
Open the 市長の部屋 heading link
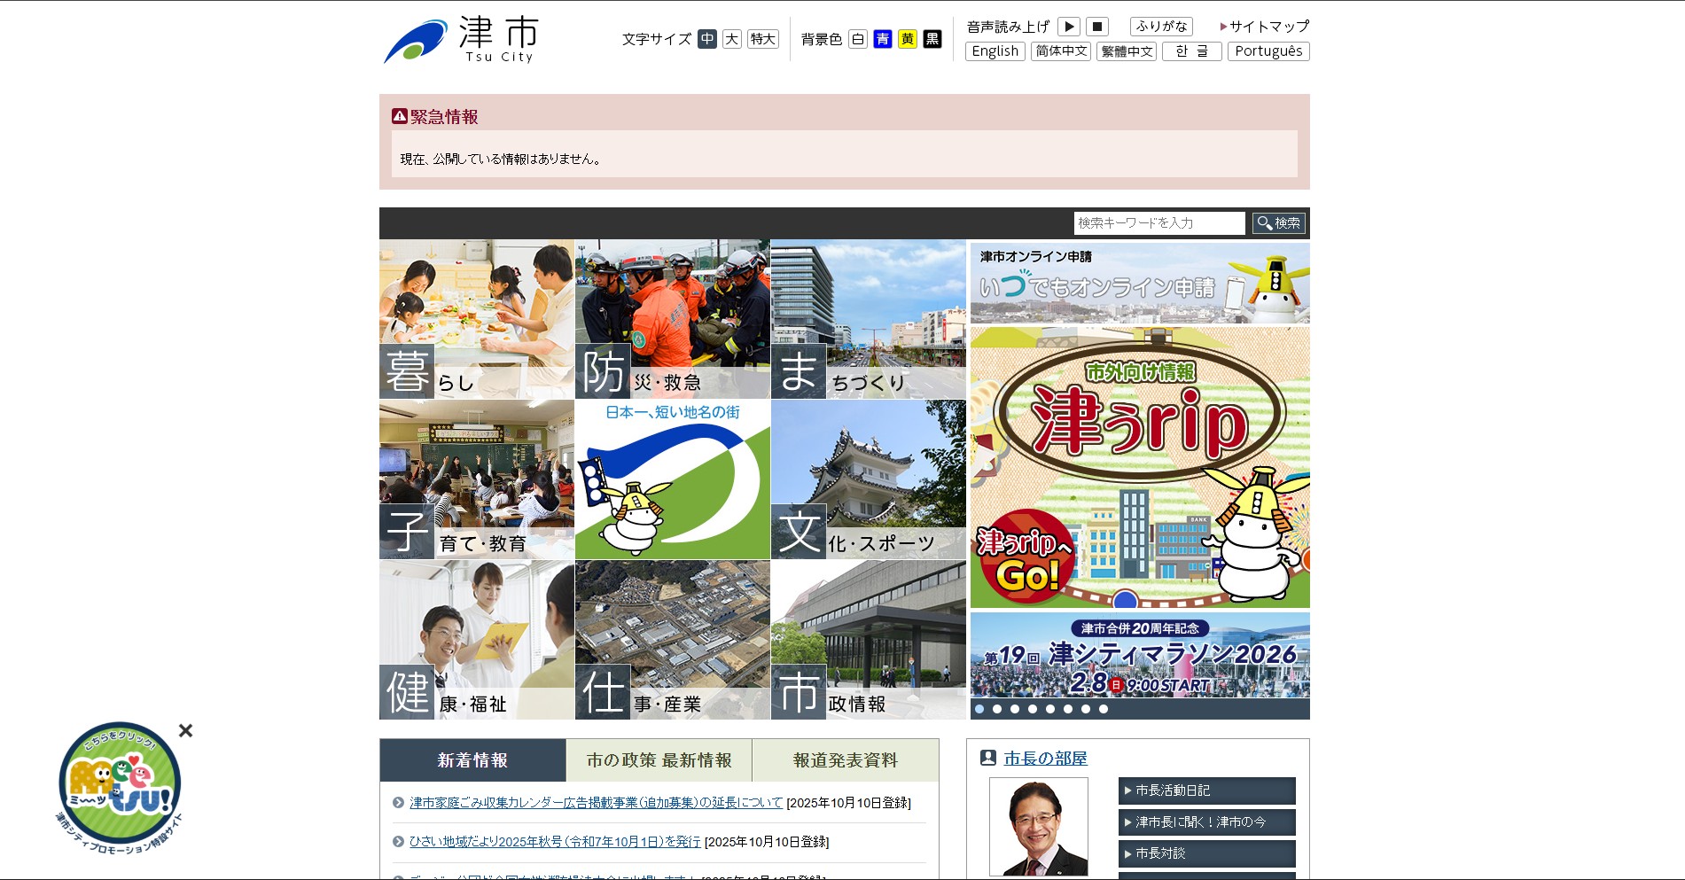(x=1045, y=759)
